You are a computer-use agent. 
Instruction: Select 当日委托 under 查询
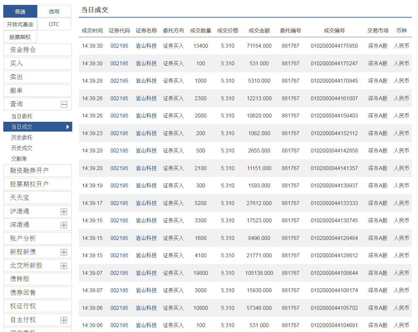22,116
